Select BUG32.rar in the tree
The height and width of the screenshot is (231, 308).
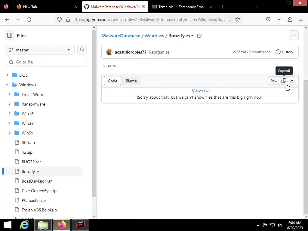pyautogui.click(x=31, y=162)
